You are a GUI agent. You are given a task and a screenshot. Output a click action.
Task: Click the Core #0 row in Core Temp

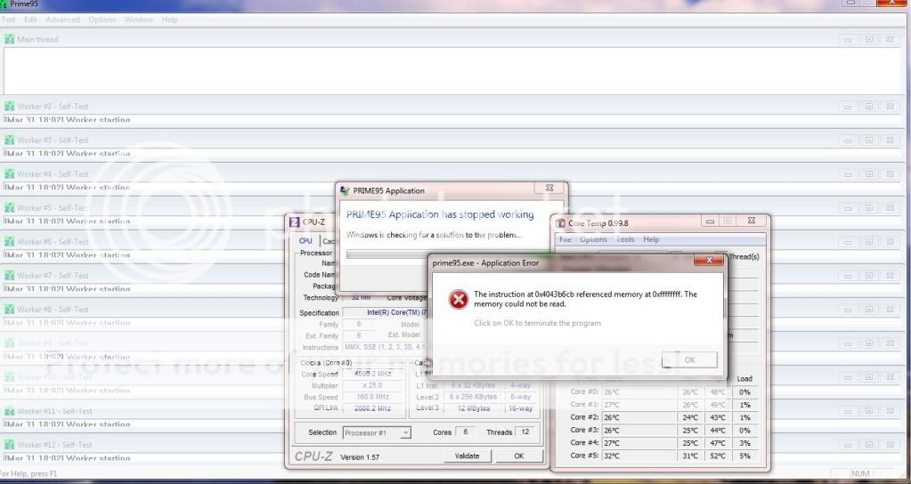tap(663, 392)
